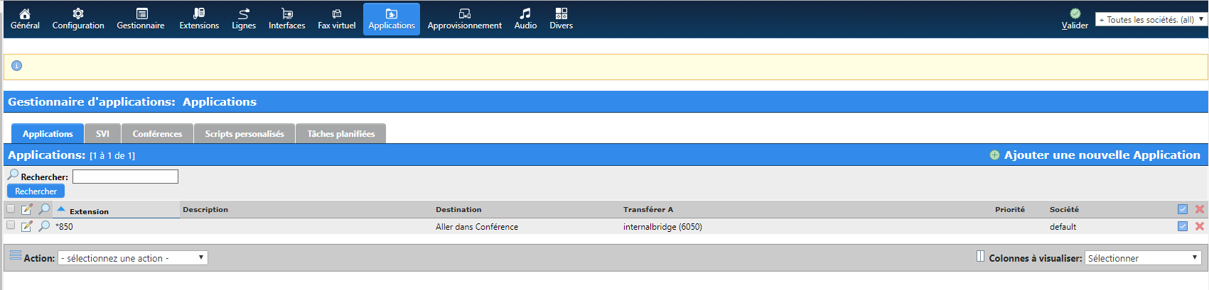The width and height of the screenshot is (1209, 290).
Task: Open the Audio menu
Action: [x=525, y=19]
